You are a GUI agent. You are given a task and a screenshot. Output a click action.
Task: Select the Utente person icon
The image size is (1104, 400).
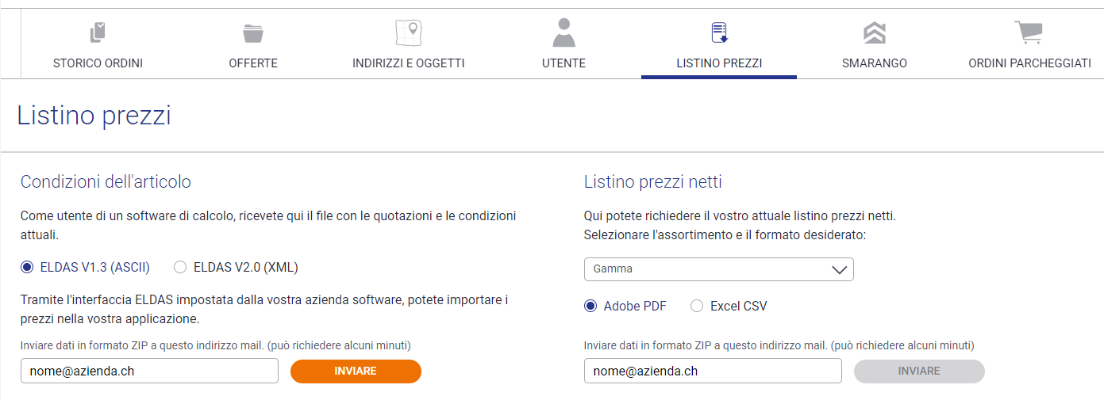(x=564, y=32)
